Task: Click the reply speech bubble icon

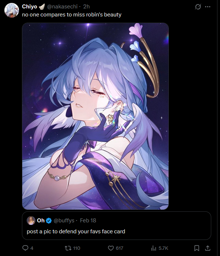Action: pos(25,248)
